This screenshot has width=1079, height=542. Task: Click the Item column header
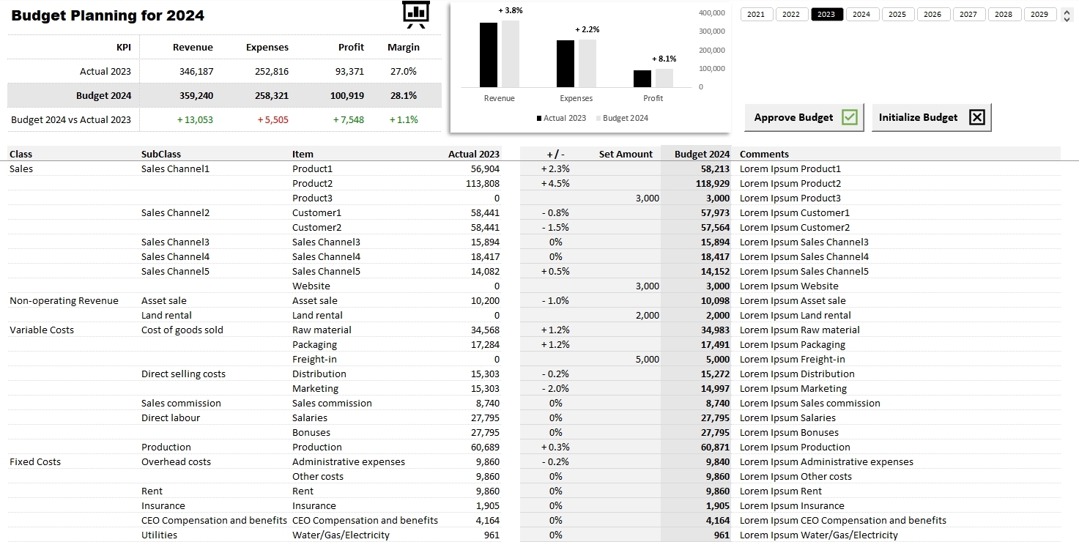pos(303,154)
